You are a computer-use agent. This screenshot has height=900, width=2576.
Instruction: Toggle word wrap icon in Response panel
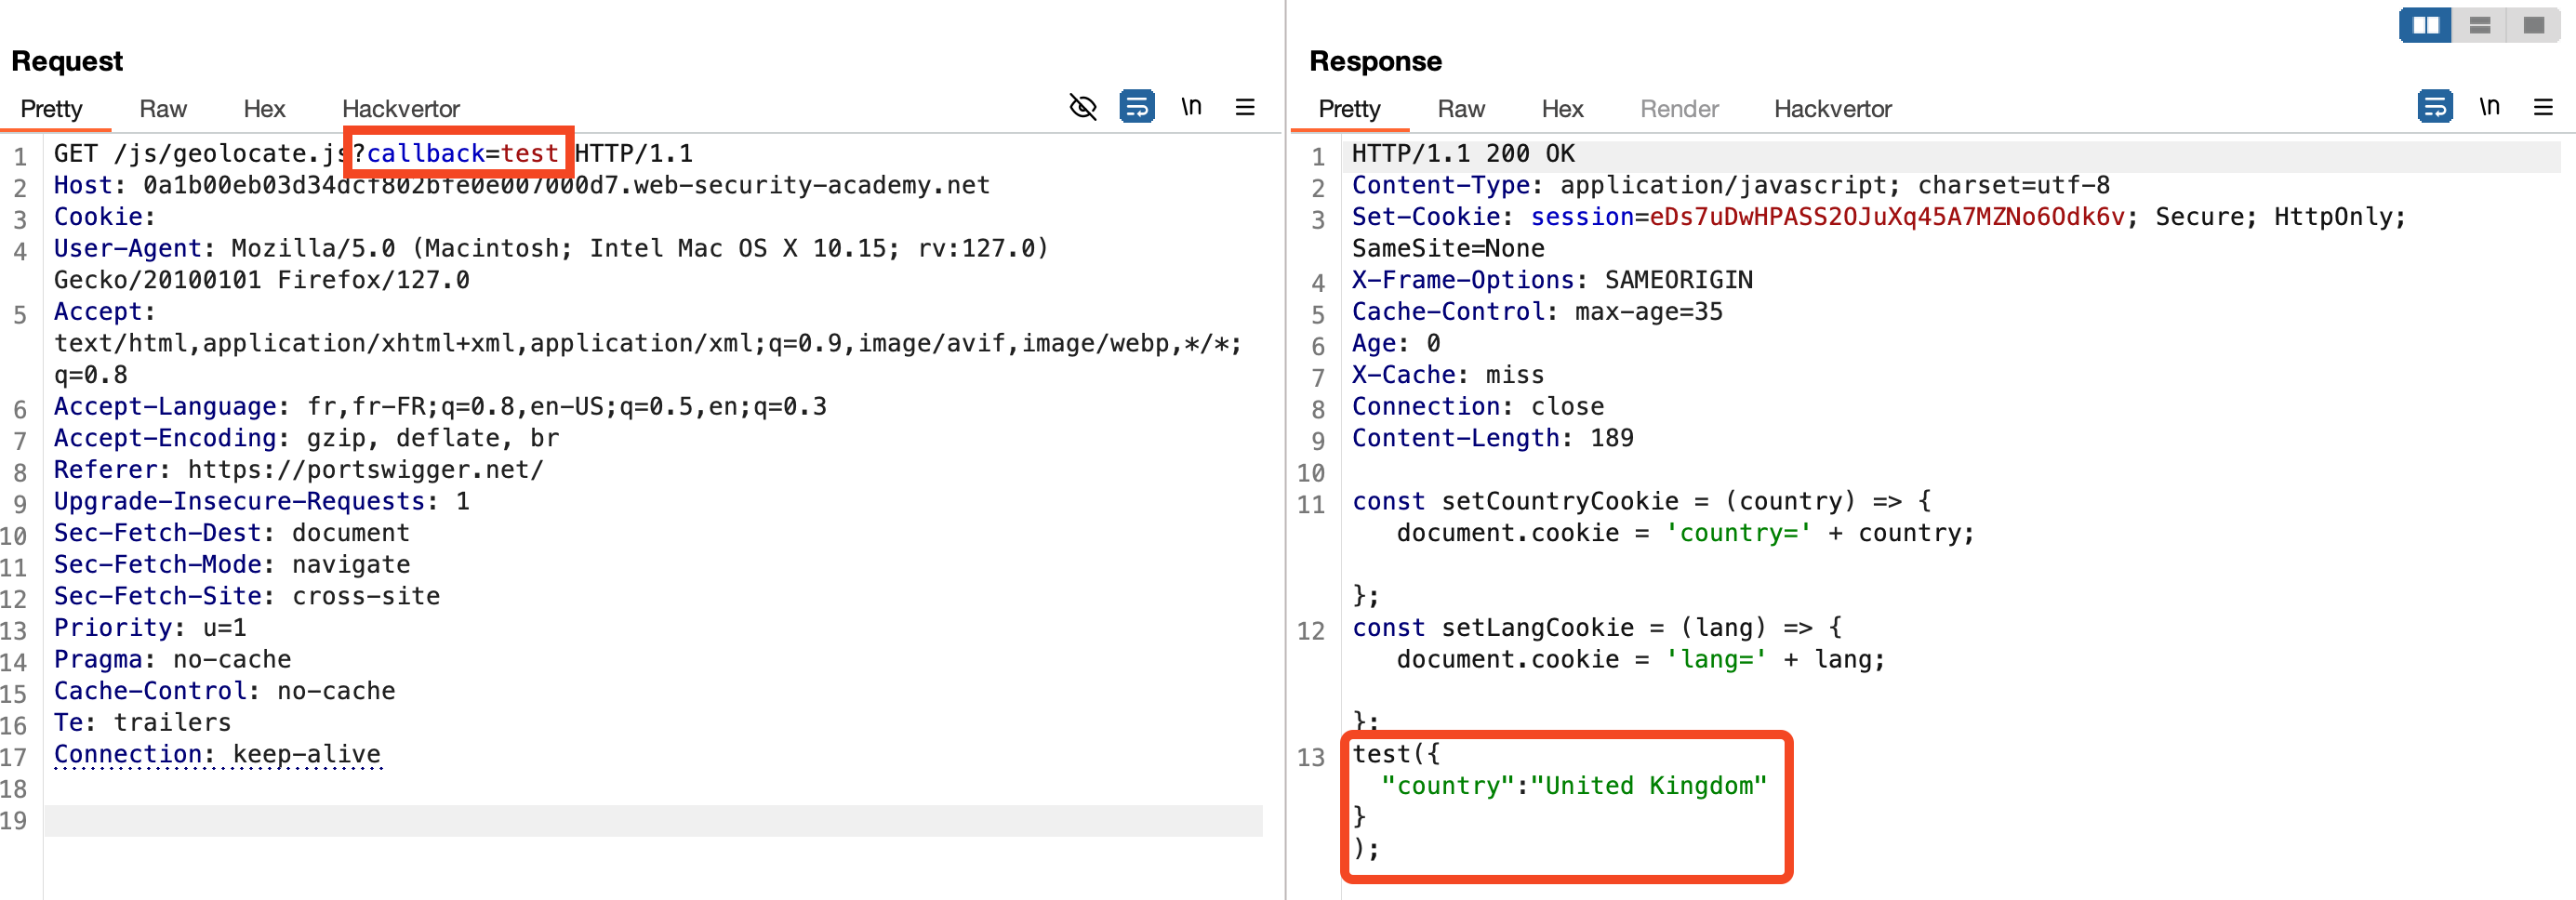tap(2434, 106)
